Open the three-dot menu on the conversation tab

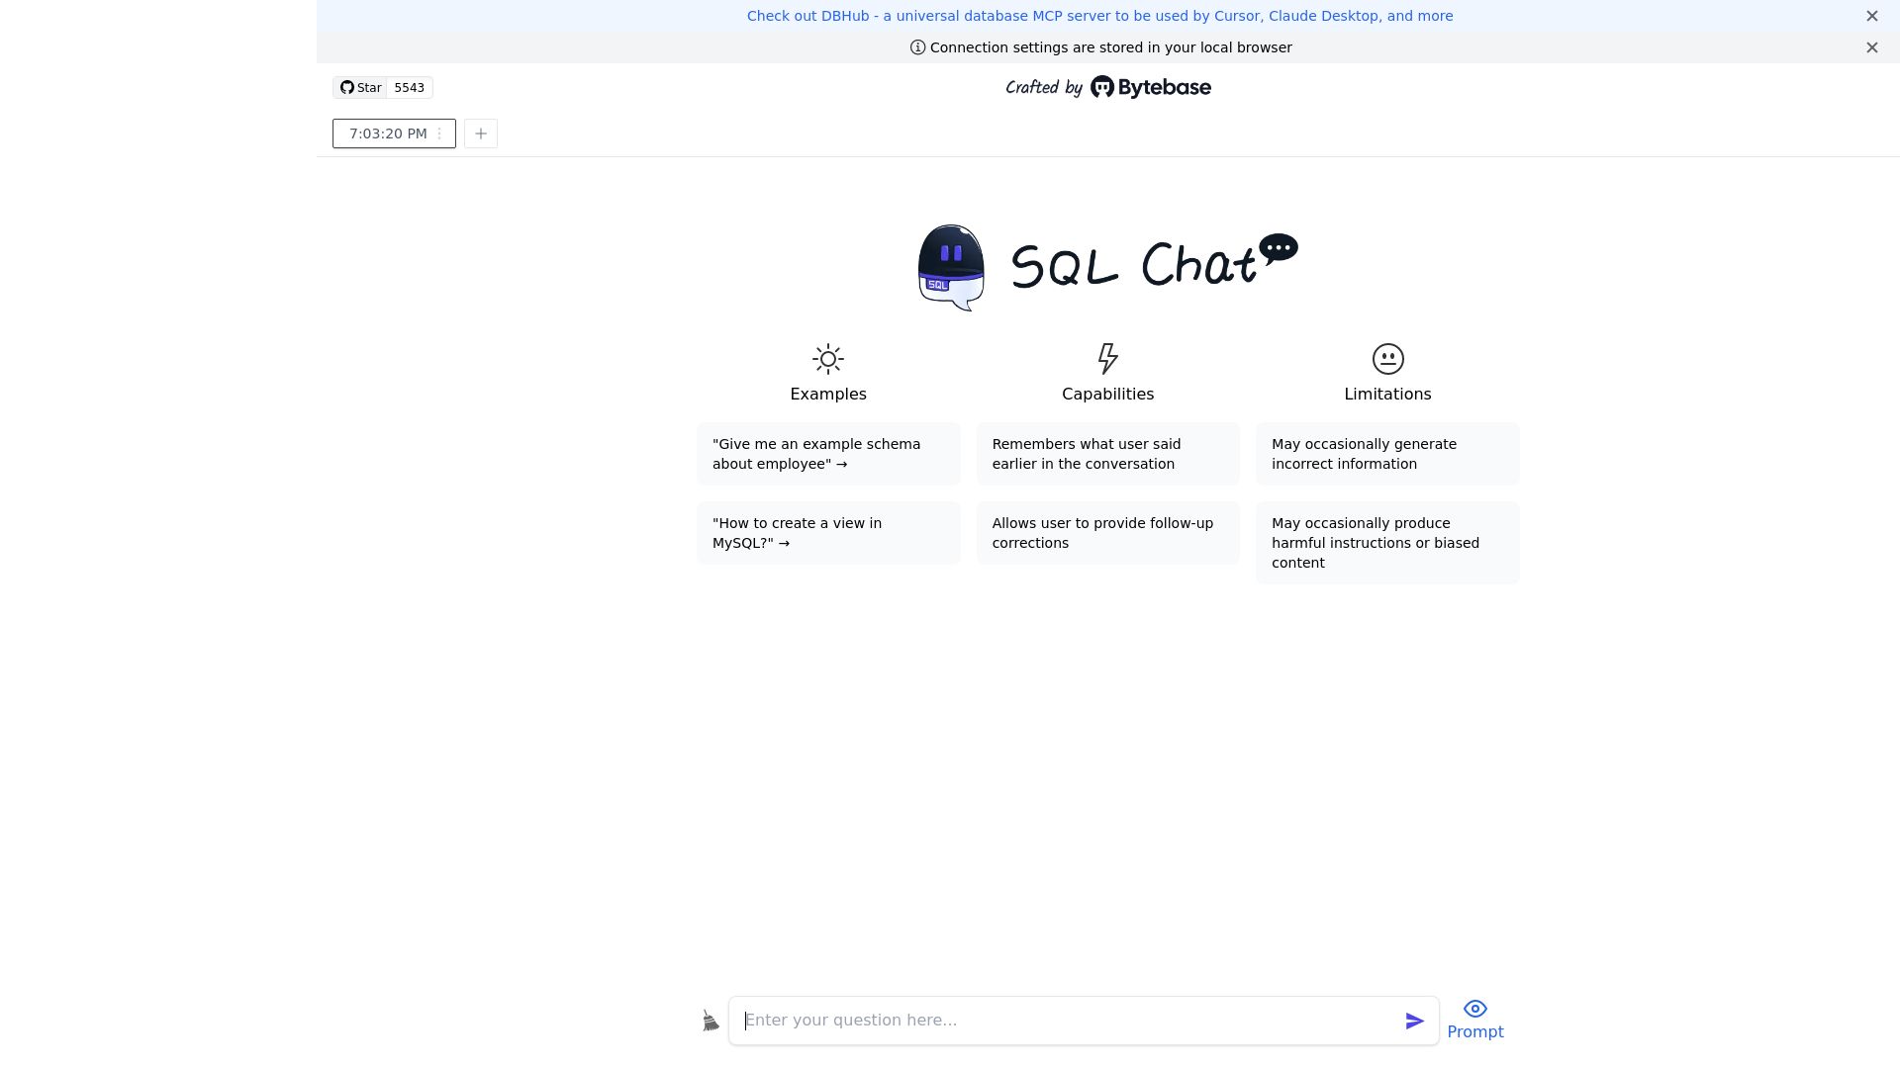point(439,133)
